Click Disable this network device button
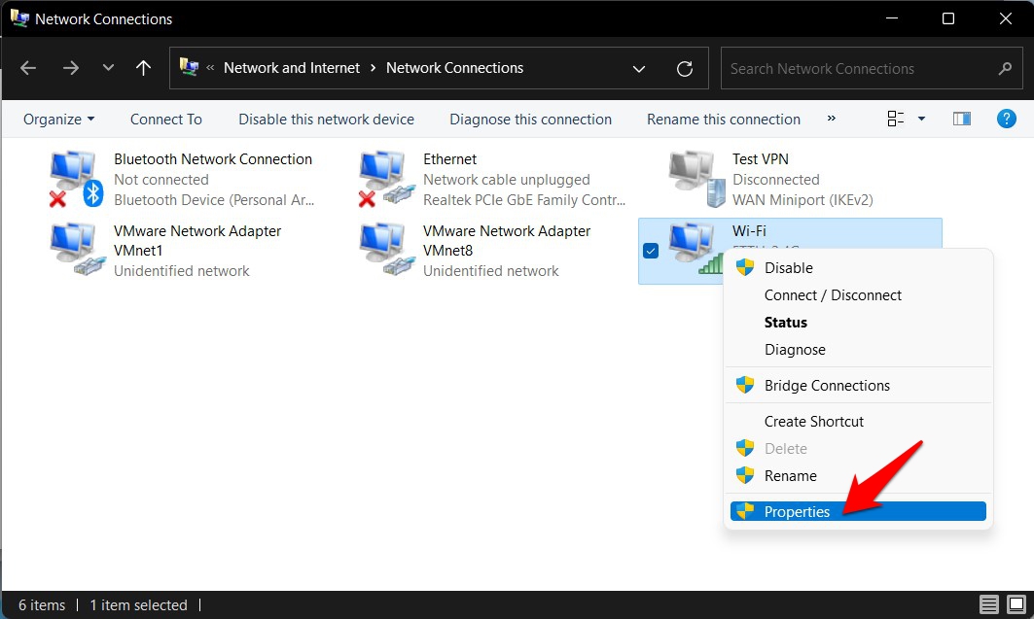This screenshot has height=619, width=1034. [326, 120]
